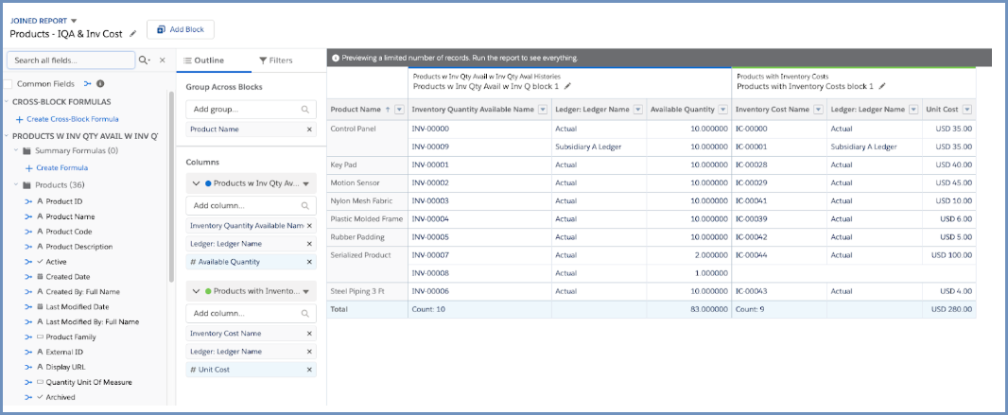Image resolution: width=1008 pixels, height=415 pixels.
Task: Click the info icon beside Common Fields
Action: point(100,83)
